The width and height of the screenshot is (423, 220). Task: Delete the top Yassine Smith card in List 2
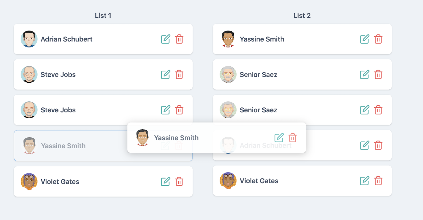tap(378, 39)
